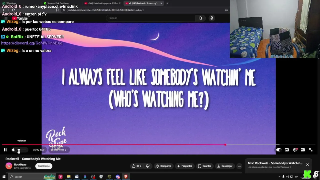Image resolution: width=320 pixels, height=180 pixels.
Task: Close the Mix playlist notification
Action: [307, 164]
